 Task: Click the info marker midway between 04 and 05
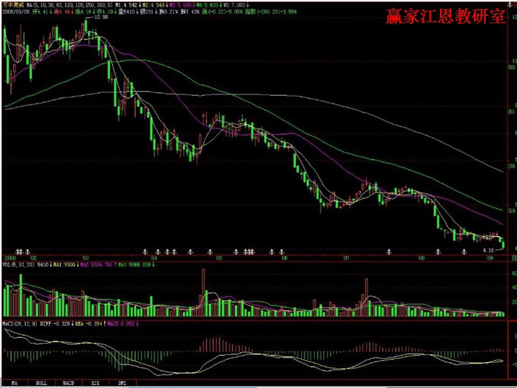tap(190, 252)
